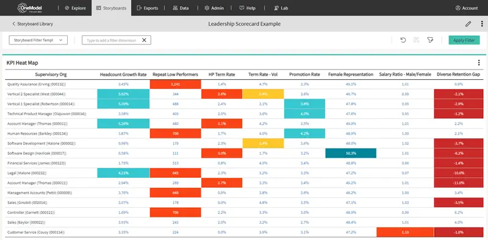Click the dark teal 50.3% Female Representation cell
This screenshot has width=488, height=240.
(x=351, y=154)
